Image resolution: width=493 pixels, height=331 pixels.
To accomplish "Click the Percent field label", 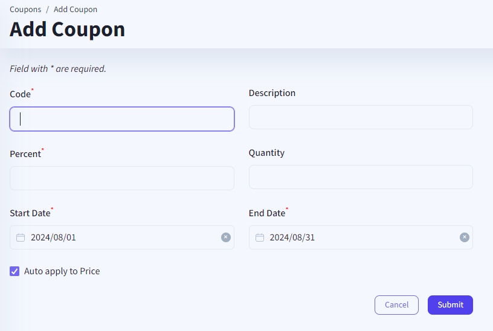I will point(25,154).
